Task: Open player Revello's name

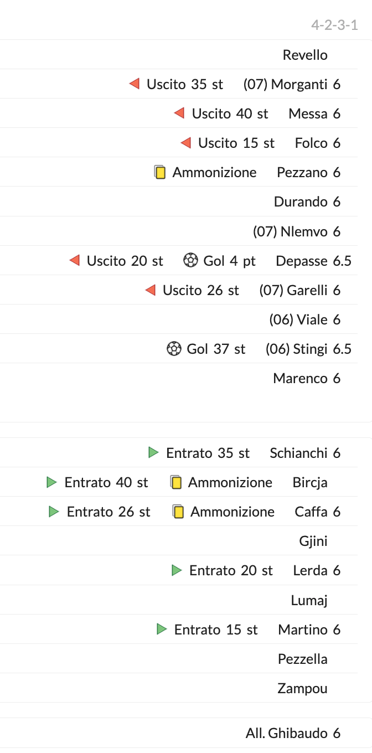Action: 305,55
